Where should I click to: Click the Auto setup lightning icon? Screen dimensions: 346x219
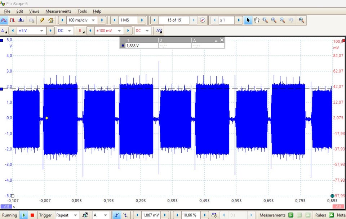coord(42,20)
